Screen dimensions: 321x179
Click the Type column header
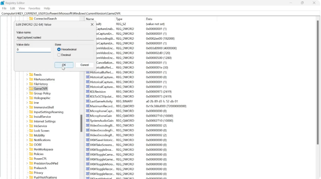(130, 19)
